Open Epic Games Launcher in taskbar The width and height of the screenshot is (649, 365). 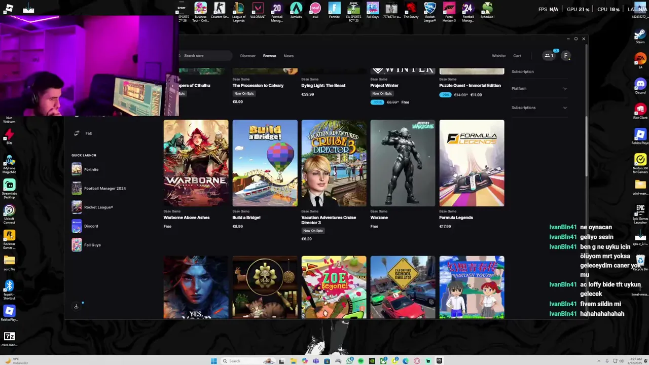click(x=439, y=361)
